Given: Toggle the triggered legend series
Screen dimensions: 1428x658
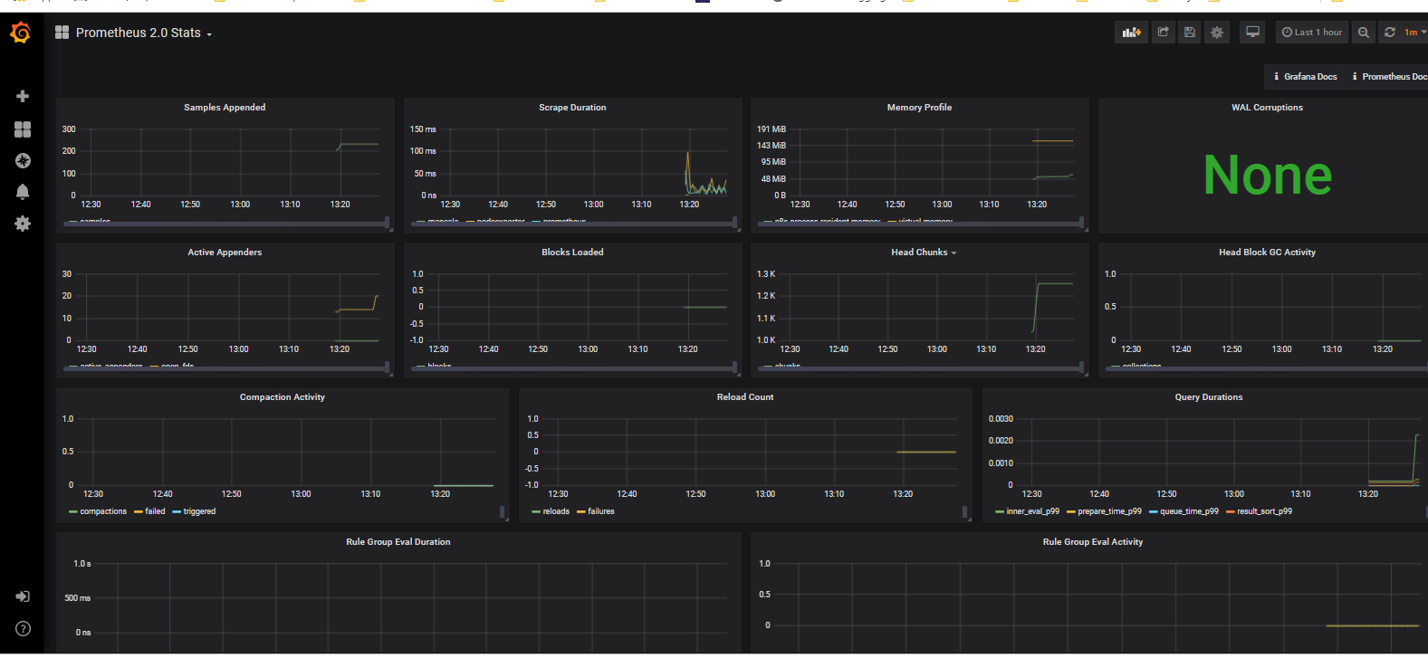Looking at the screenshot, I should (x=199, y=511).
